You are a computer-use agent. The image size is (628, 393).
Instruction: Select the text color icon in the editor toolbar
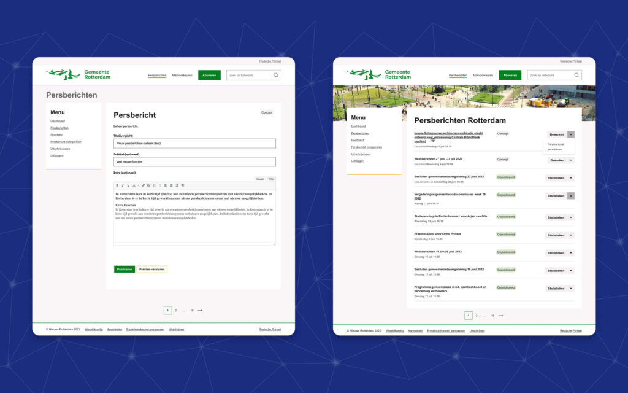pyautogui.click(x=133, y=185)
